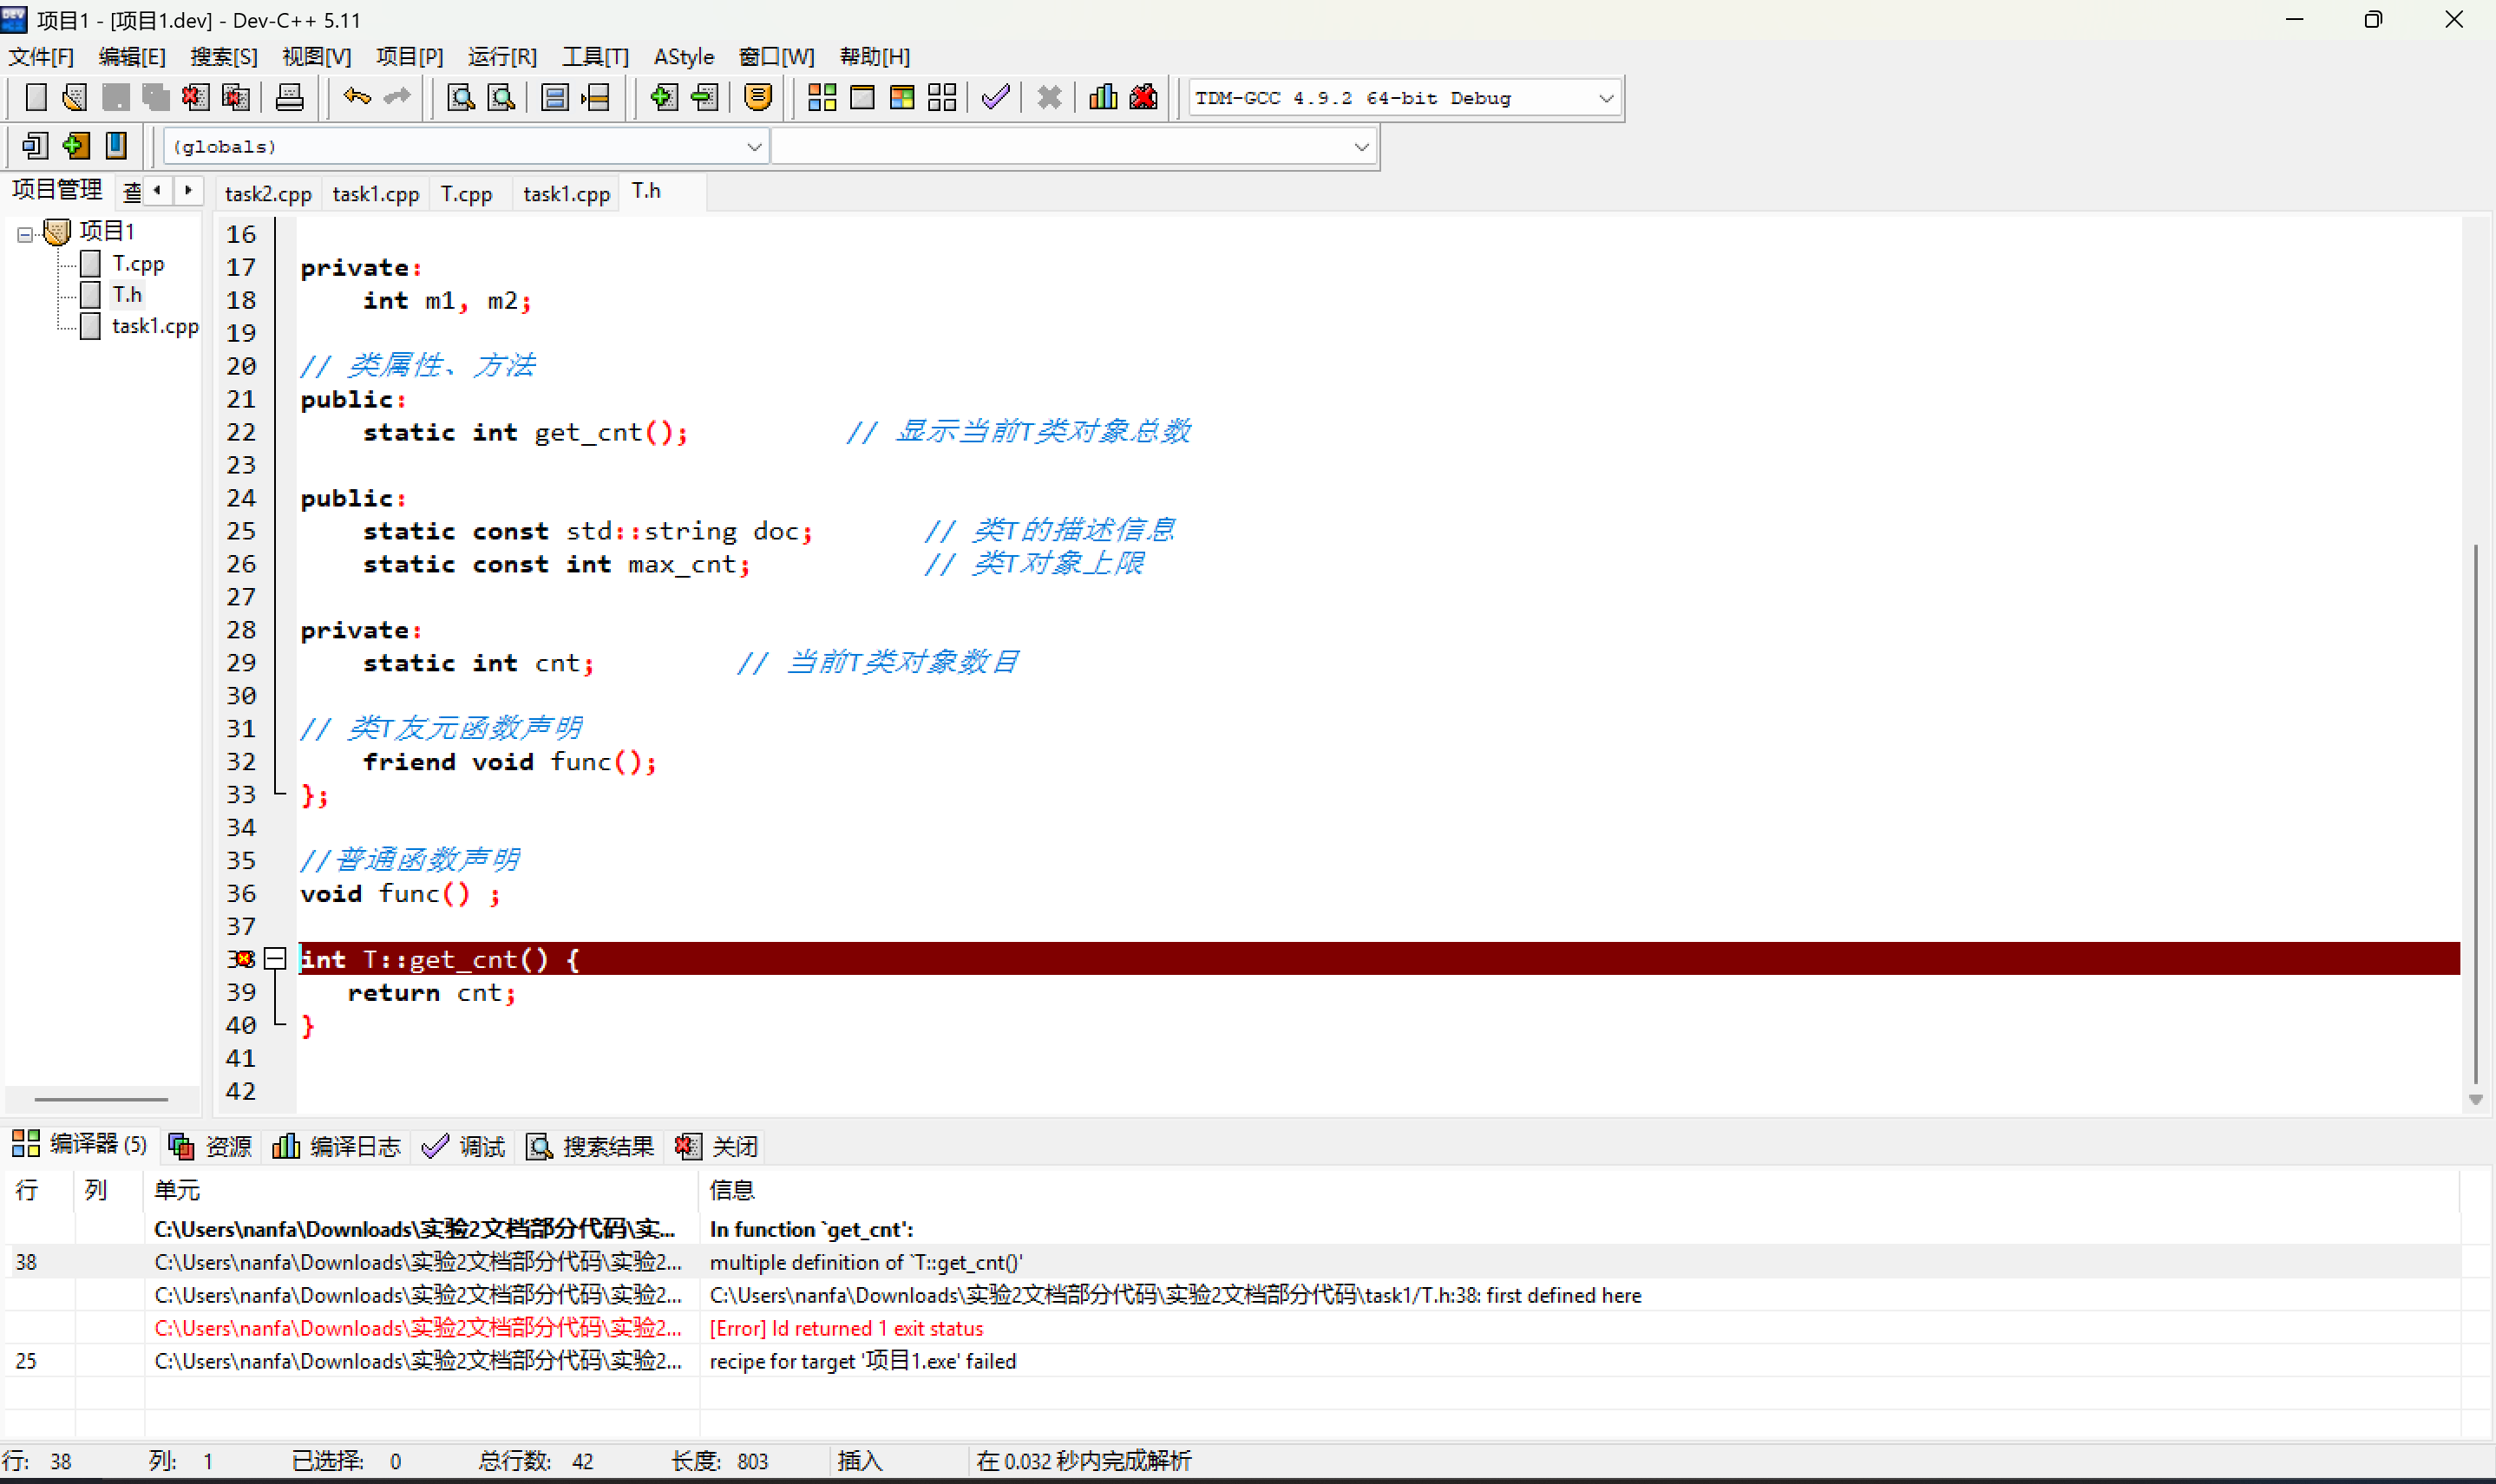Open the TDM-GCC compiler dropdown

point(1605,98)
